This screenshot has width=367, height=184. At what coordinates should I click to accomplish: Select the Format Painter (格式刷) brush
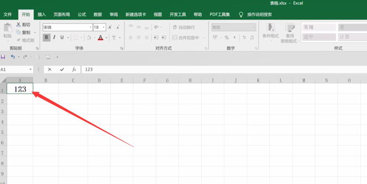pos(18,40)
